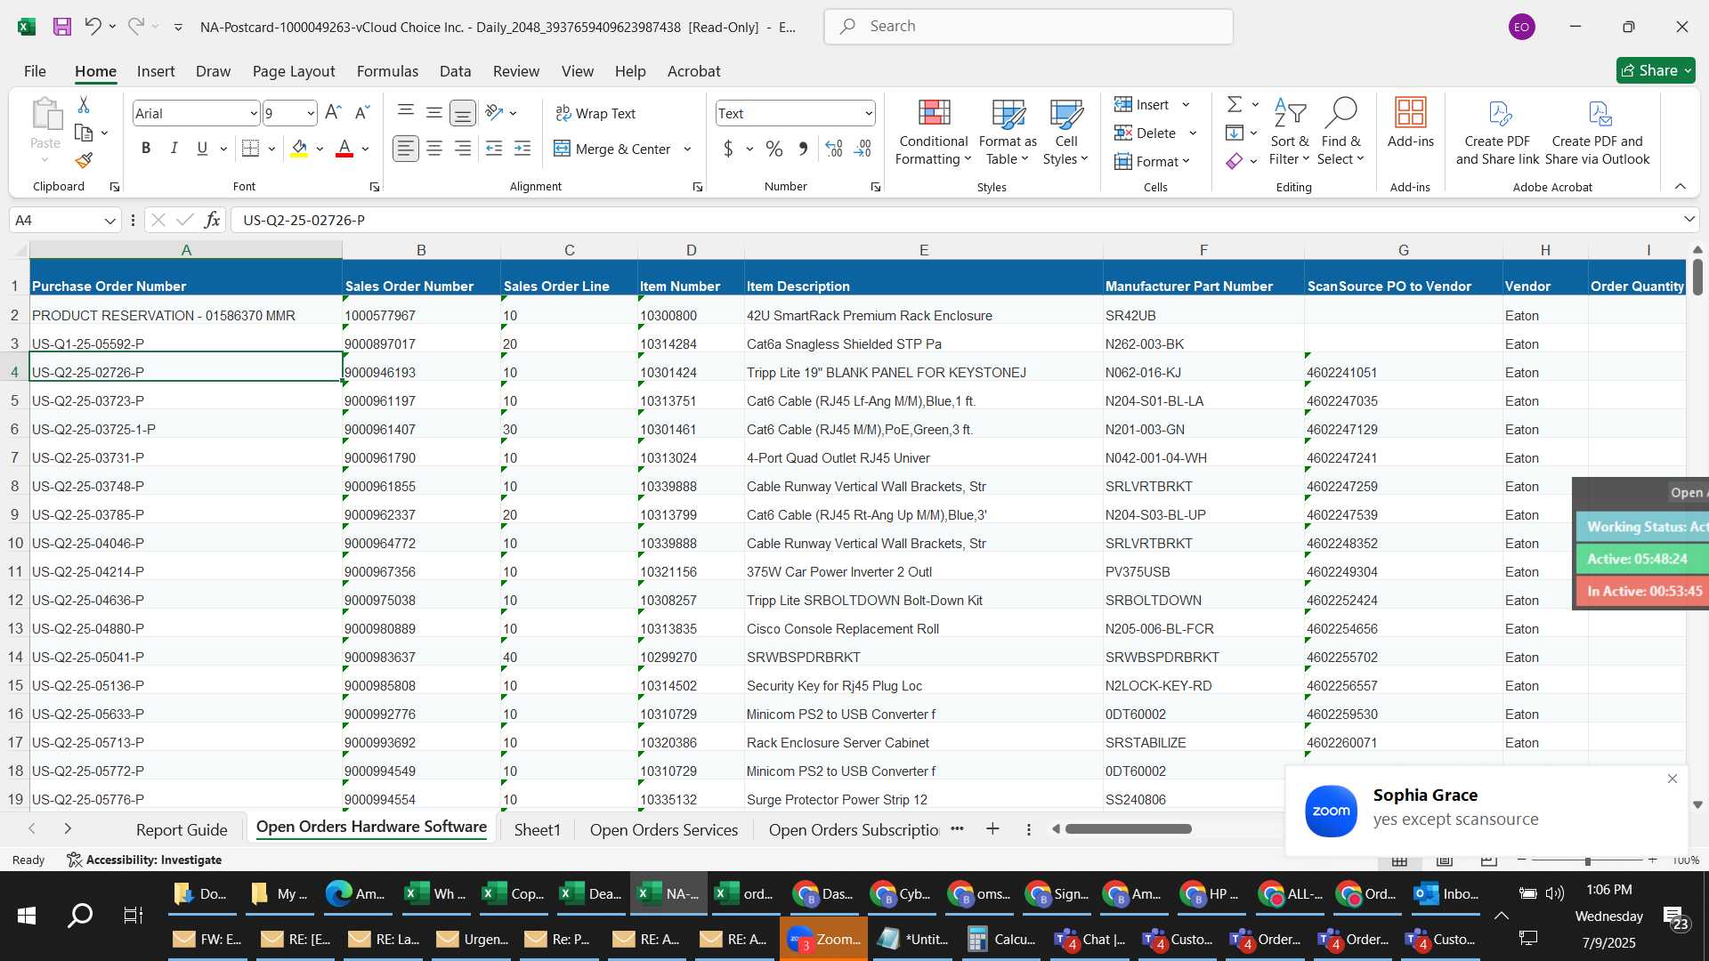Click Sort & Filter button

1289,132
